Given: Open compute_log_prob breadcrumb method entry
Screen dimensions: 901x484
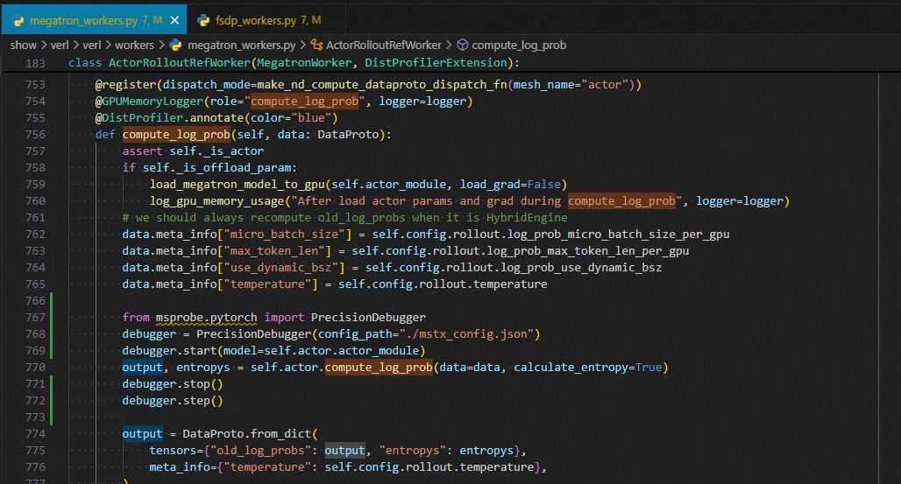Looking at the screenshot, I should [519, 45].
